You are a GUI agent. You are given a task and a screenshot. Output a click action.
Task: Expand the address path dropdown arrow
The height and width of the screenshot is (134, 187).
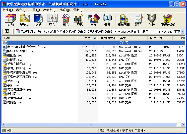coord(182,31)
